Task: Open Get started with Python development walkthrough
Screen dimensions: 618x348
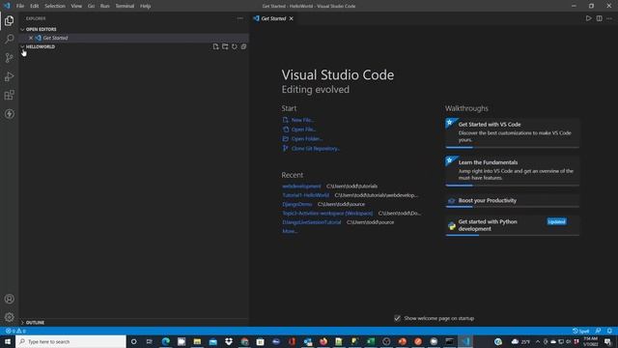Action: [513, 225]
